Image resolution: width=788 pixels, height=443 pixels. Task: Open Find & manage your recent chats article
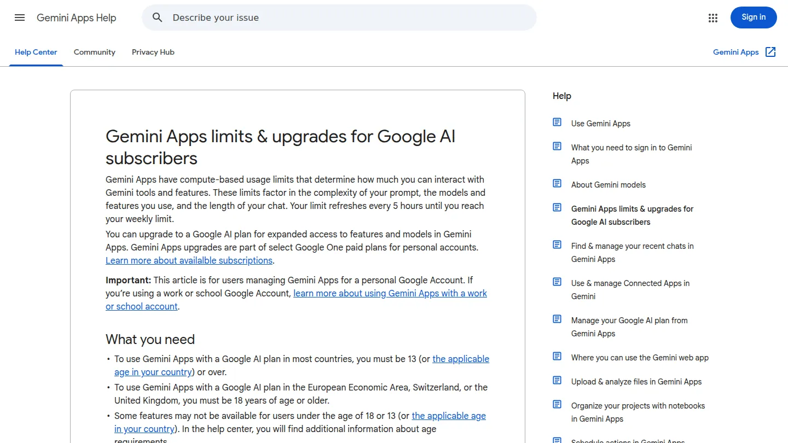pos(633,253)
